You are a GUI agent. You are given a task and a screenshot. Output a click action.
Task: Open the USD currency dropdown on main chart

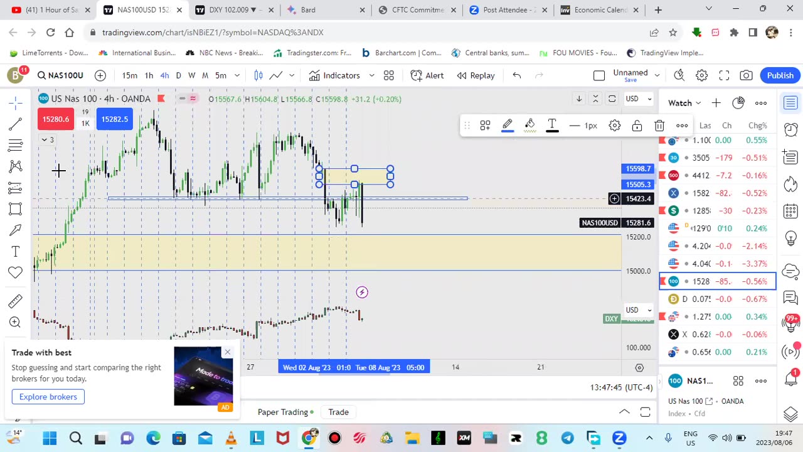coord(639,99)
